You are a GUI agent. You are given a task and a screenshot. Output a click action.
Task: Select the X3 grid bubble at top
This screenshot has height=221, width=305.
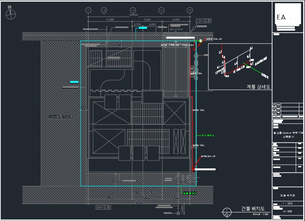coord(133,10)
